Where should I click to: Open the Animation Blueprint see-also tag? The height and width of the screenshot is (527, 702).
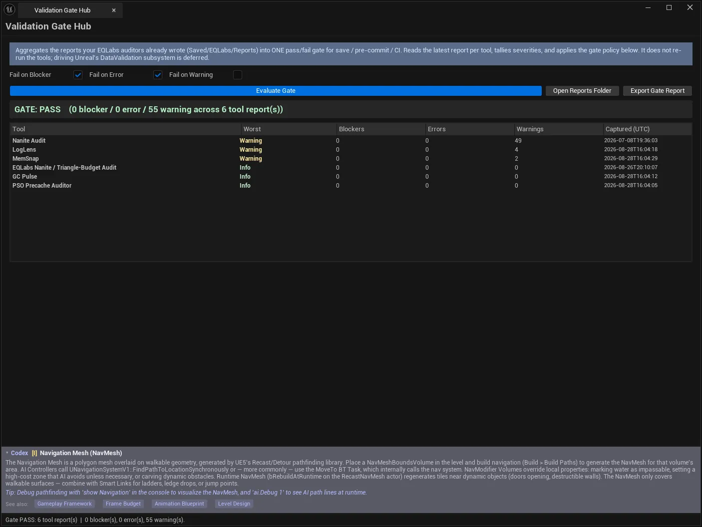(x=179, y=504)
